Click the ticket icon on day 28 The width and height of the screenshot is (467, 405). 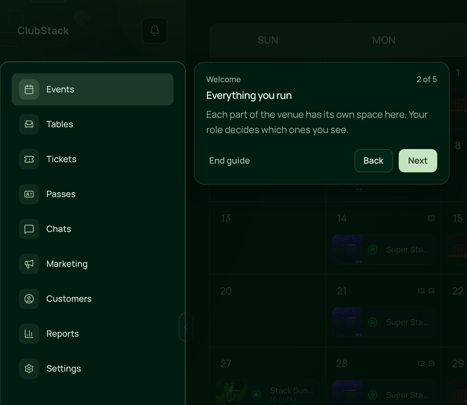421,364
